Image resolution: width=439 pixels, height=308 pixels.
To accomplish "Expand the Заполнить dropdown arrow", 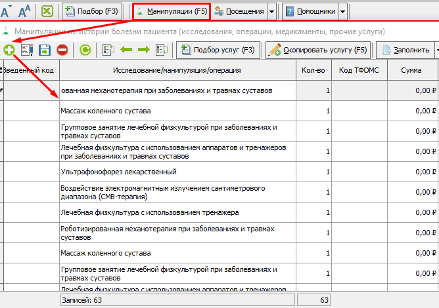I will click(x=436, y=49).
